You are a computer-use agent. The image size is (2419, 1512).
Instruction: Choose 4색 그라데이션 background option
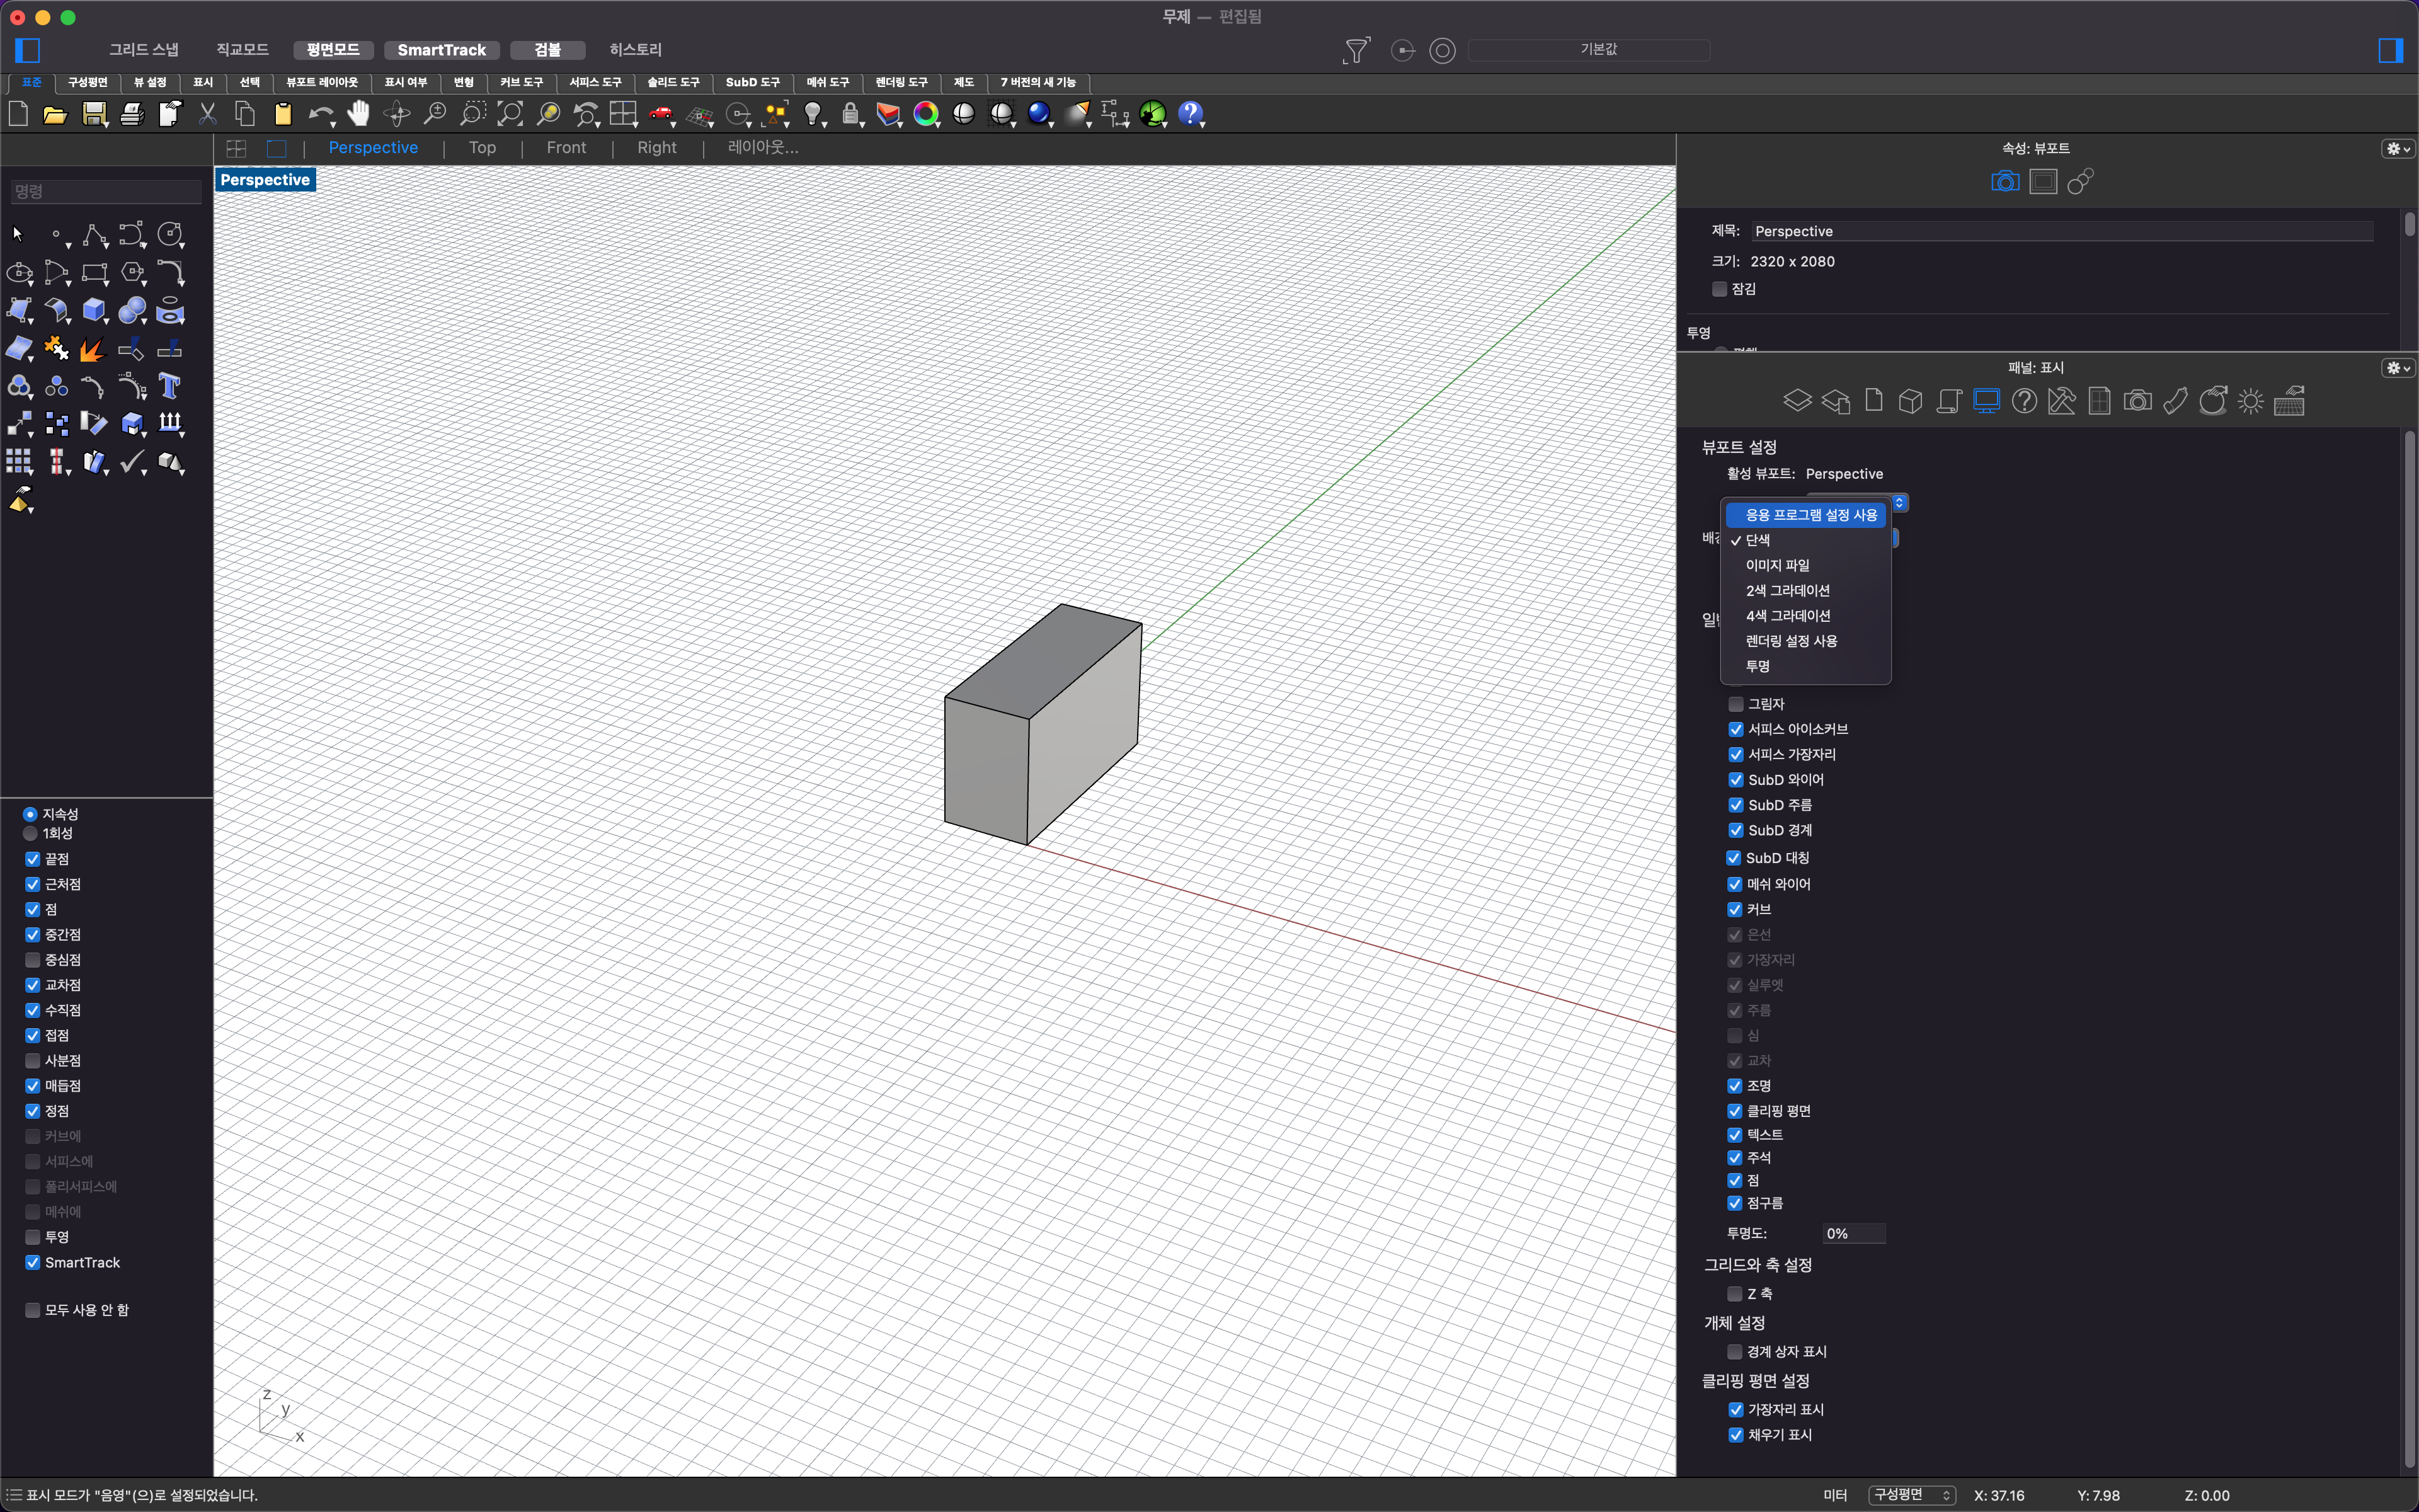(x=1806, y=616)
